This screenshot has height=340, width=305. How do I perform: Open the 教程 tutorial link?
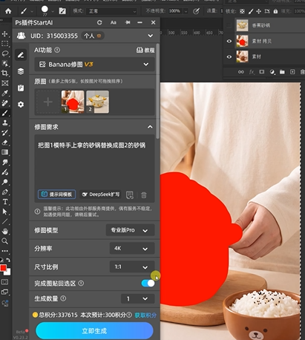pos(145,50)
